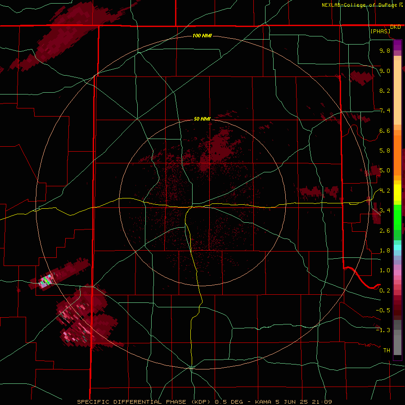405x405 pixels.
Task: Click the 9.0 legend value
Action: tap(385, 71)
